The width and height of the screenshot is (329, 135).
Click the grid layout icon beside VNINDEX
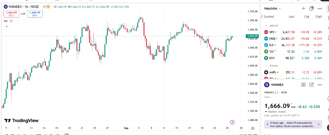303,85
